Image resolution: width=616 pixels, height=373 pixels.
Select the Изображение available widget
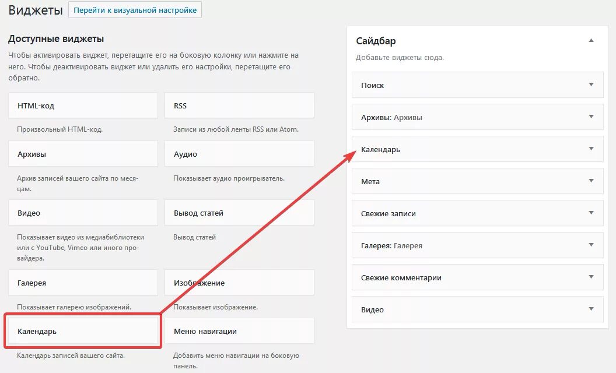click(x=239, y=283)
